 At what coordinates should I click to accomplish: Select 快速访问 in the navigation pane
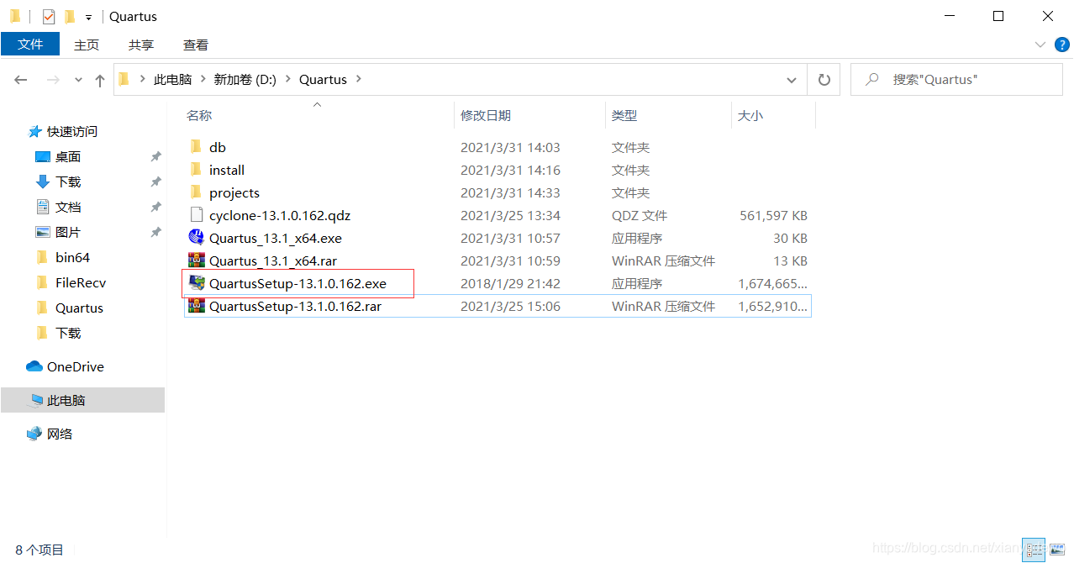[x=72, y=132]
